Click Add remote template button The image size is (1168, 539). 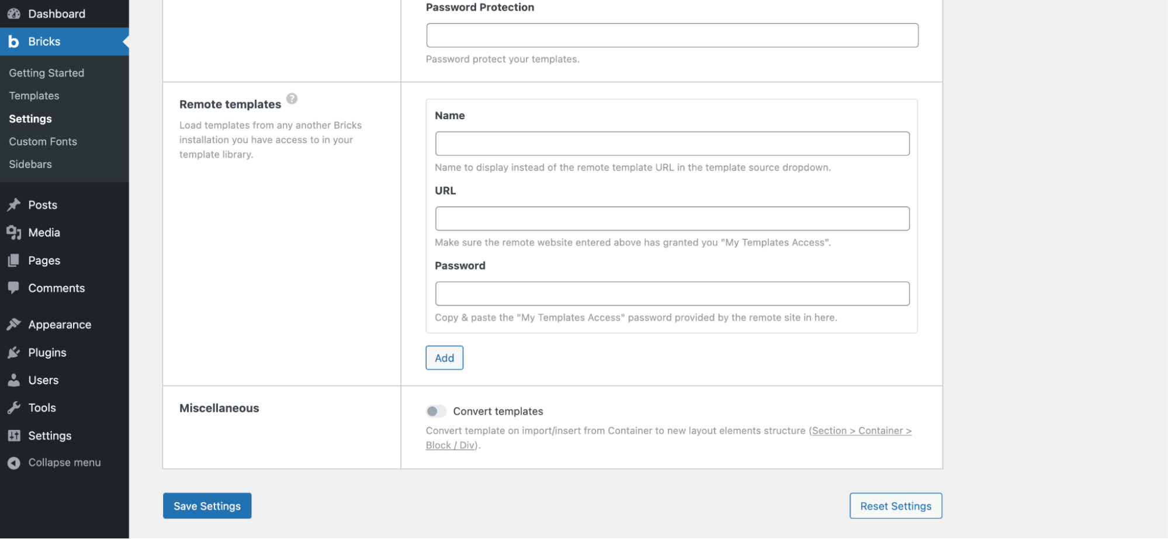coord(444,358)
